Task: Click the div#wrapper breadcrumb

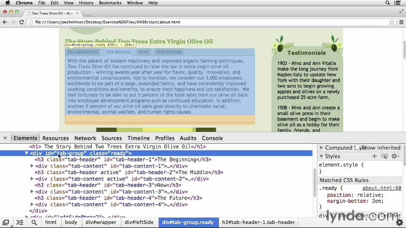Action: [101, 222]
